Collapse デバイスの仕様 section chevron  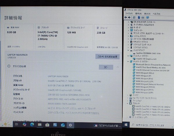click(118, 67)
